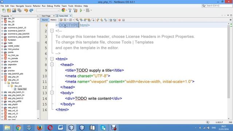Screen dimensions: 233x131
Task: Open the Navigate menu
Action: point(20,6)
